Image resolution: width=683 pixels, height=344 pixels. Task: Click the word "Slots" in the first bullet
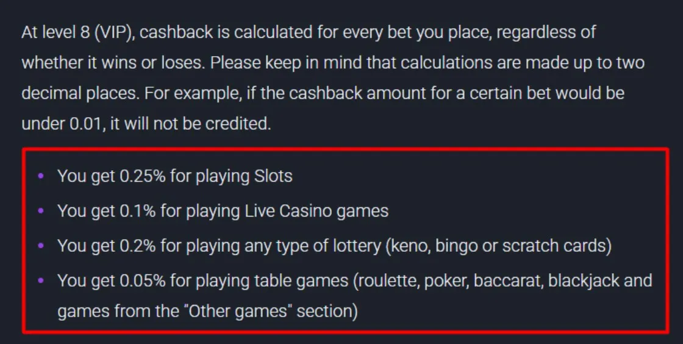(272, 176)
